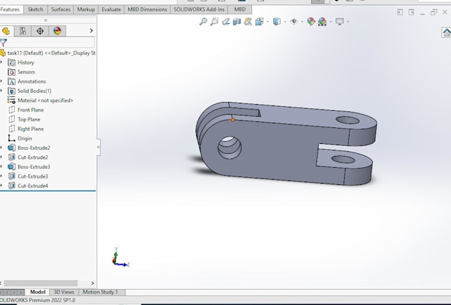Click scrollbar right arrow in feature tree
The image size is (451, 305).
(92, 283)
